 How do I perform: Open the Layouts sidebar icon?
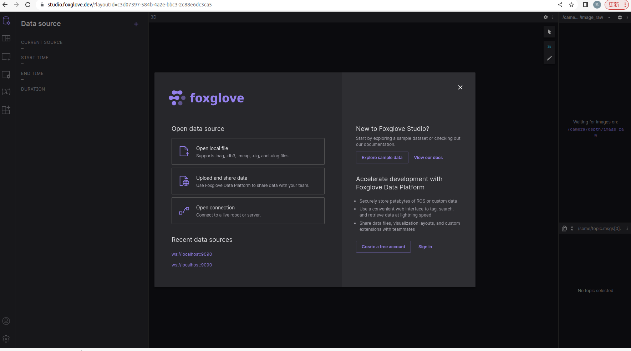(x=6, y=39)
